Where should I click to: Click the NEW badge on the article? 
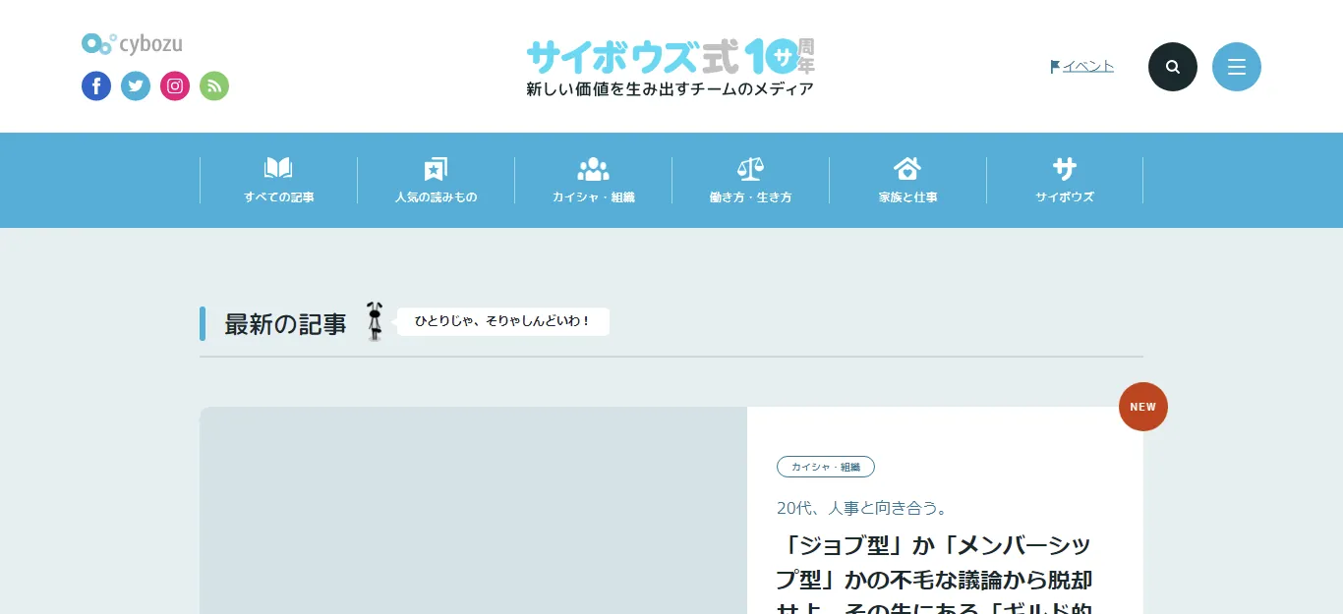[1143, 407]
